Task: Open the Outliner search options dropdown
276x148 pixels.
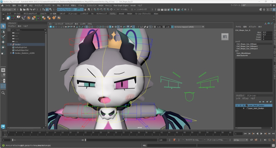Action: pos(45,30)
